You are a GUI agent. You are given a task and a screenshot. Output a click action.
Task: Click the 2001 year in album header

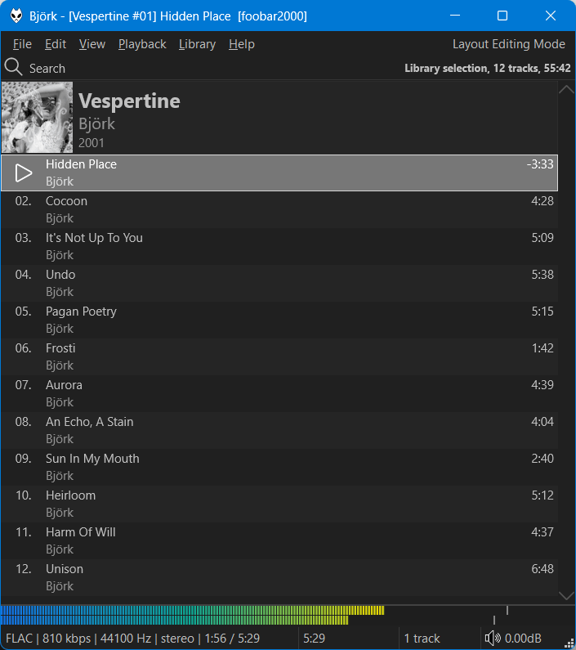point(92,143)
